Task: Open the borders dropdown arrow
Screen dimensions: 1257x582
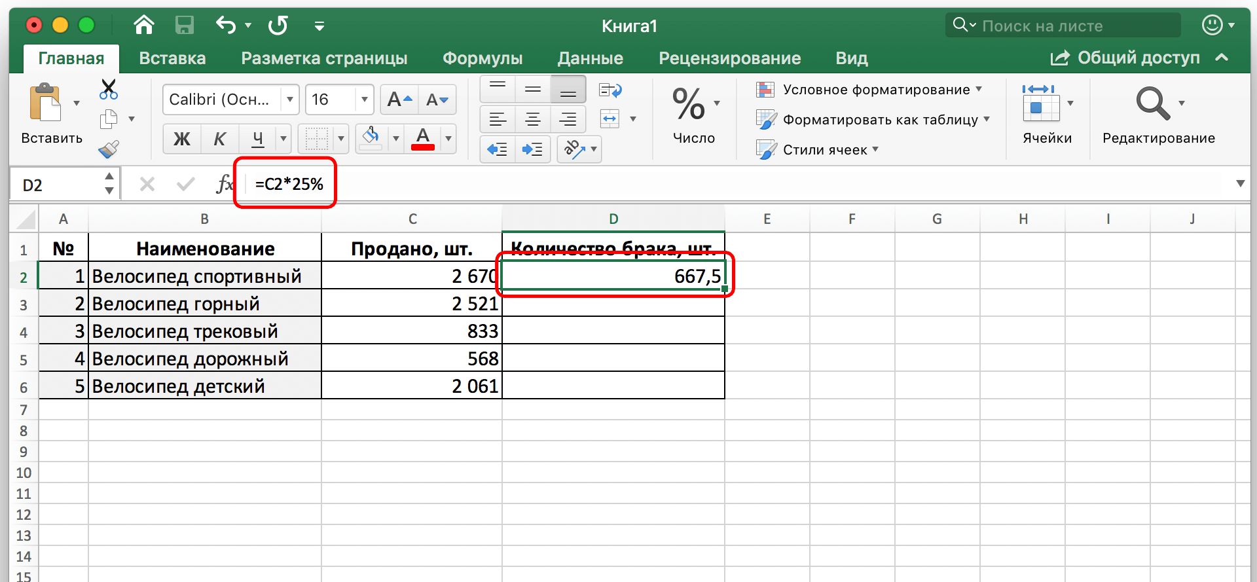Action: [x=341, y=139]
